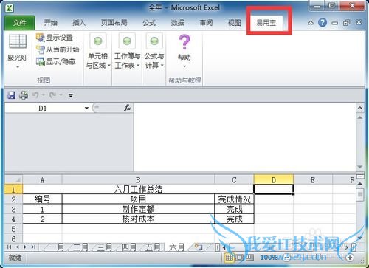This screenshot has height=268, width=369.
Task: Open the 单元格与区域 menu
Action: [x=98, y=51]
